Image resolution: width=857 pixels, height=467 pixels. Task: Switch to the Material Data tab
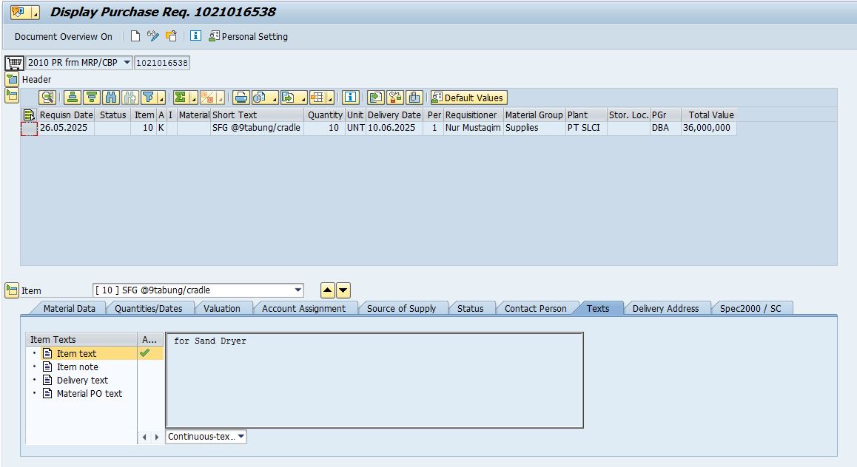click(x=70, y=308)
